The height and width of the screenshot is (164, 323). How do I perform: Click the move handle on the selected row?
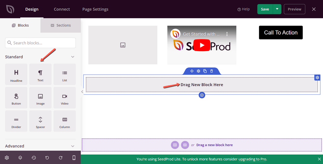coord(192,71)
